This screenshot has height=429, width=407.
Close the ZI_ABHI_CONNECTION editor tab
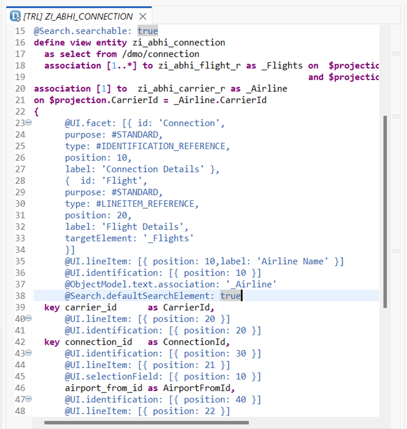143,17
